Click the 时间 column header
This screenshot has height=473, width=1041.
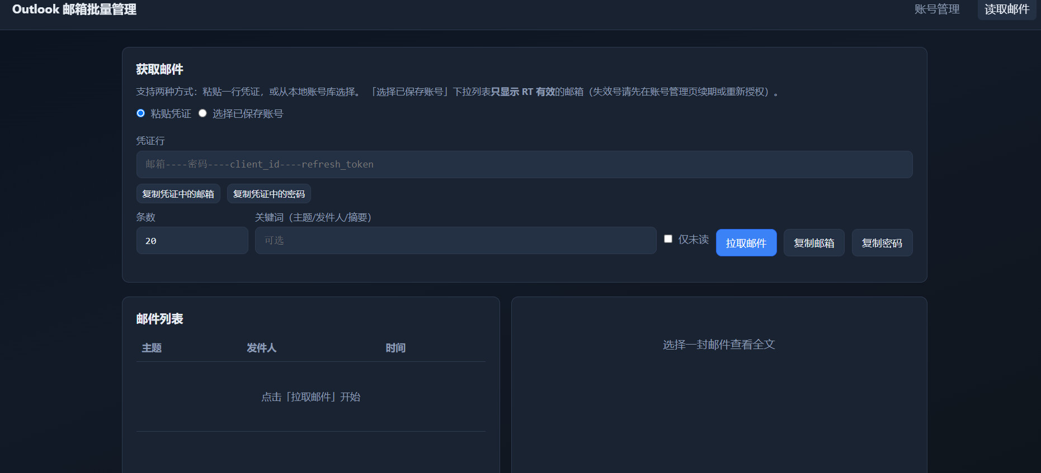click(x=395, y=348)
